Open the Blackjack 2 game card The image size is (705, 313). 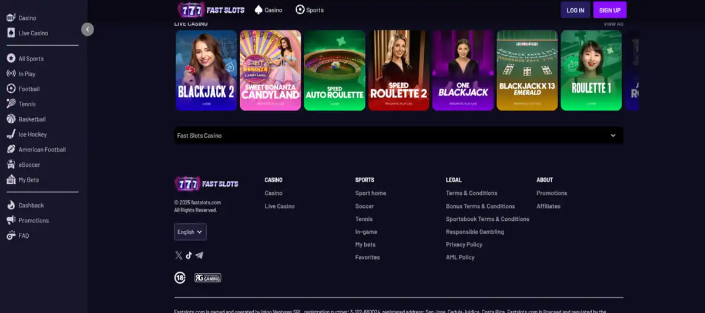click(206, 70)
